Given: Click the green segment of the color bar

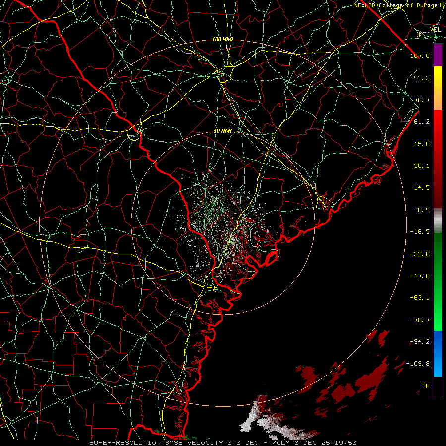Looking at the screenshot, I should [438, 281].
